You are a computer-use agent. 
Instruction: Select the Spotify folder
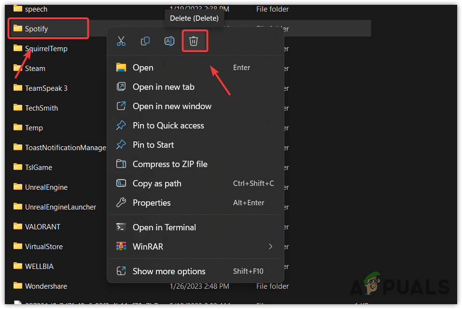(x=37, y=29)
